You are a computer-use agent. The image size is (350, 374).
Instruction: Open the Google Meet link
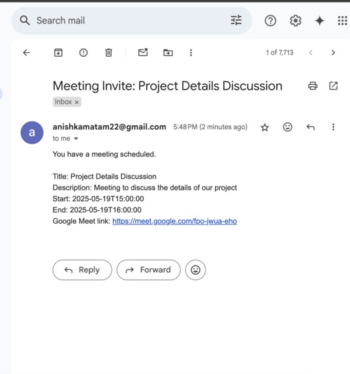click(174, 221)
